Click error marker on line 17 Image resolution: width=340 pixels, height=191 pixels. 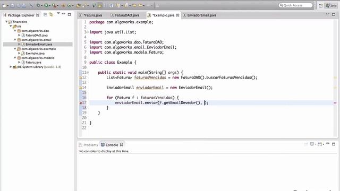(x=80, y=103)
